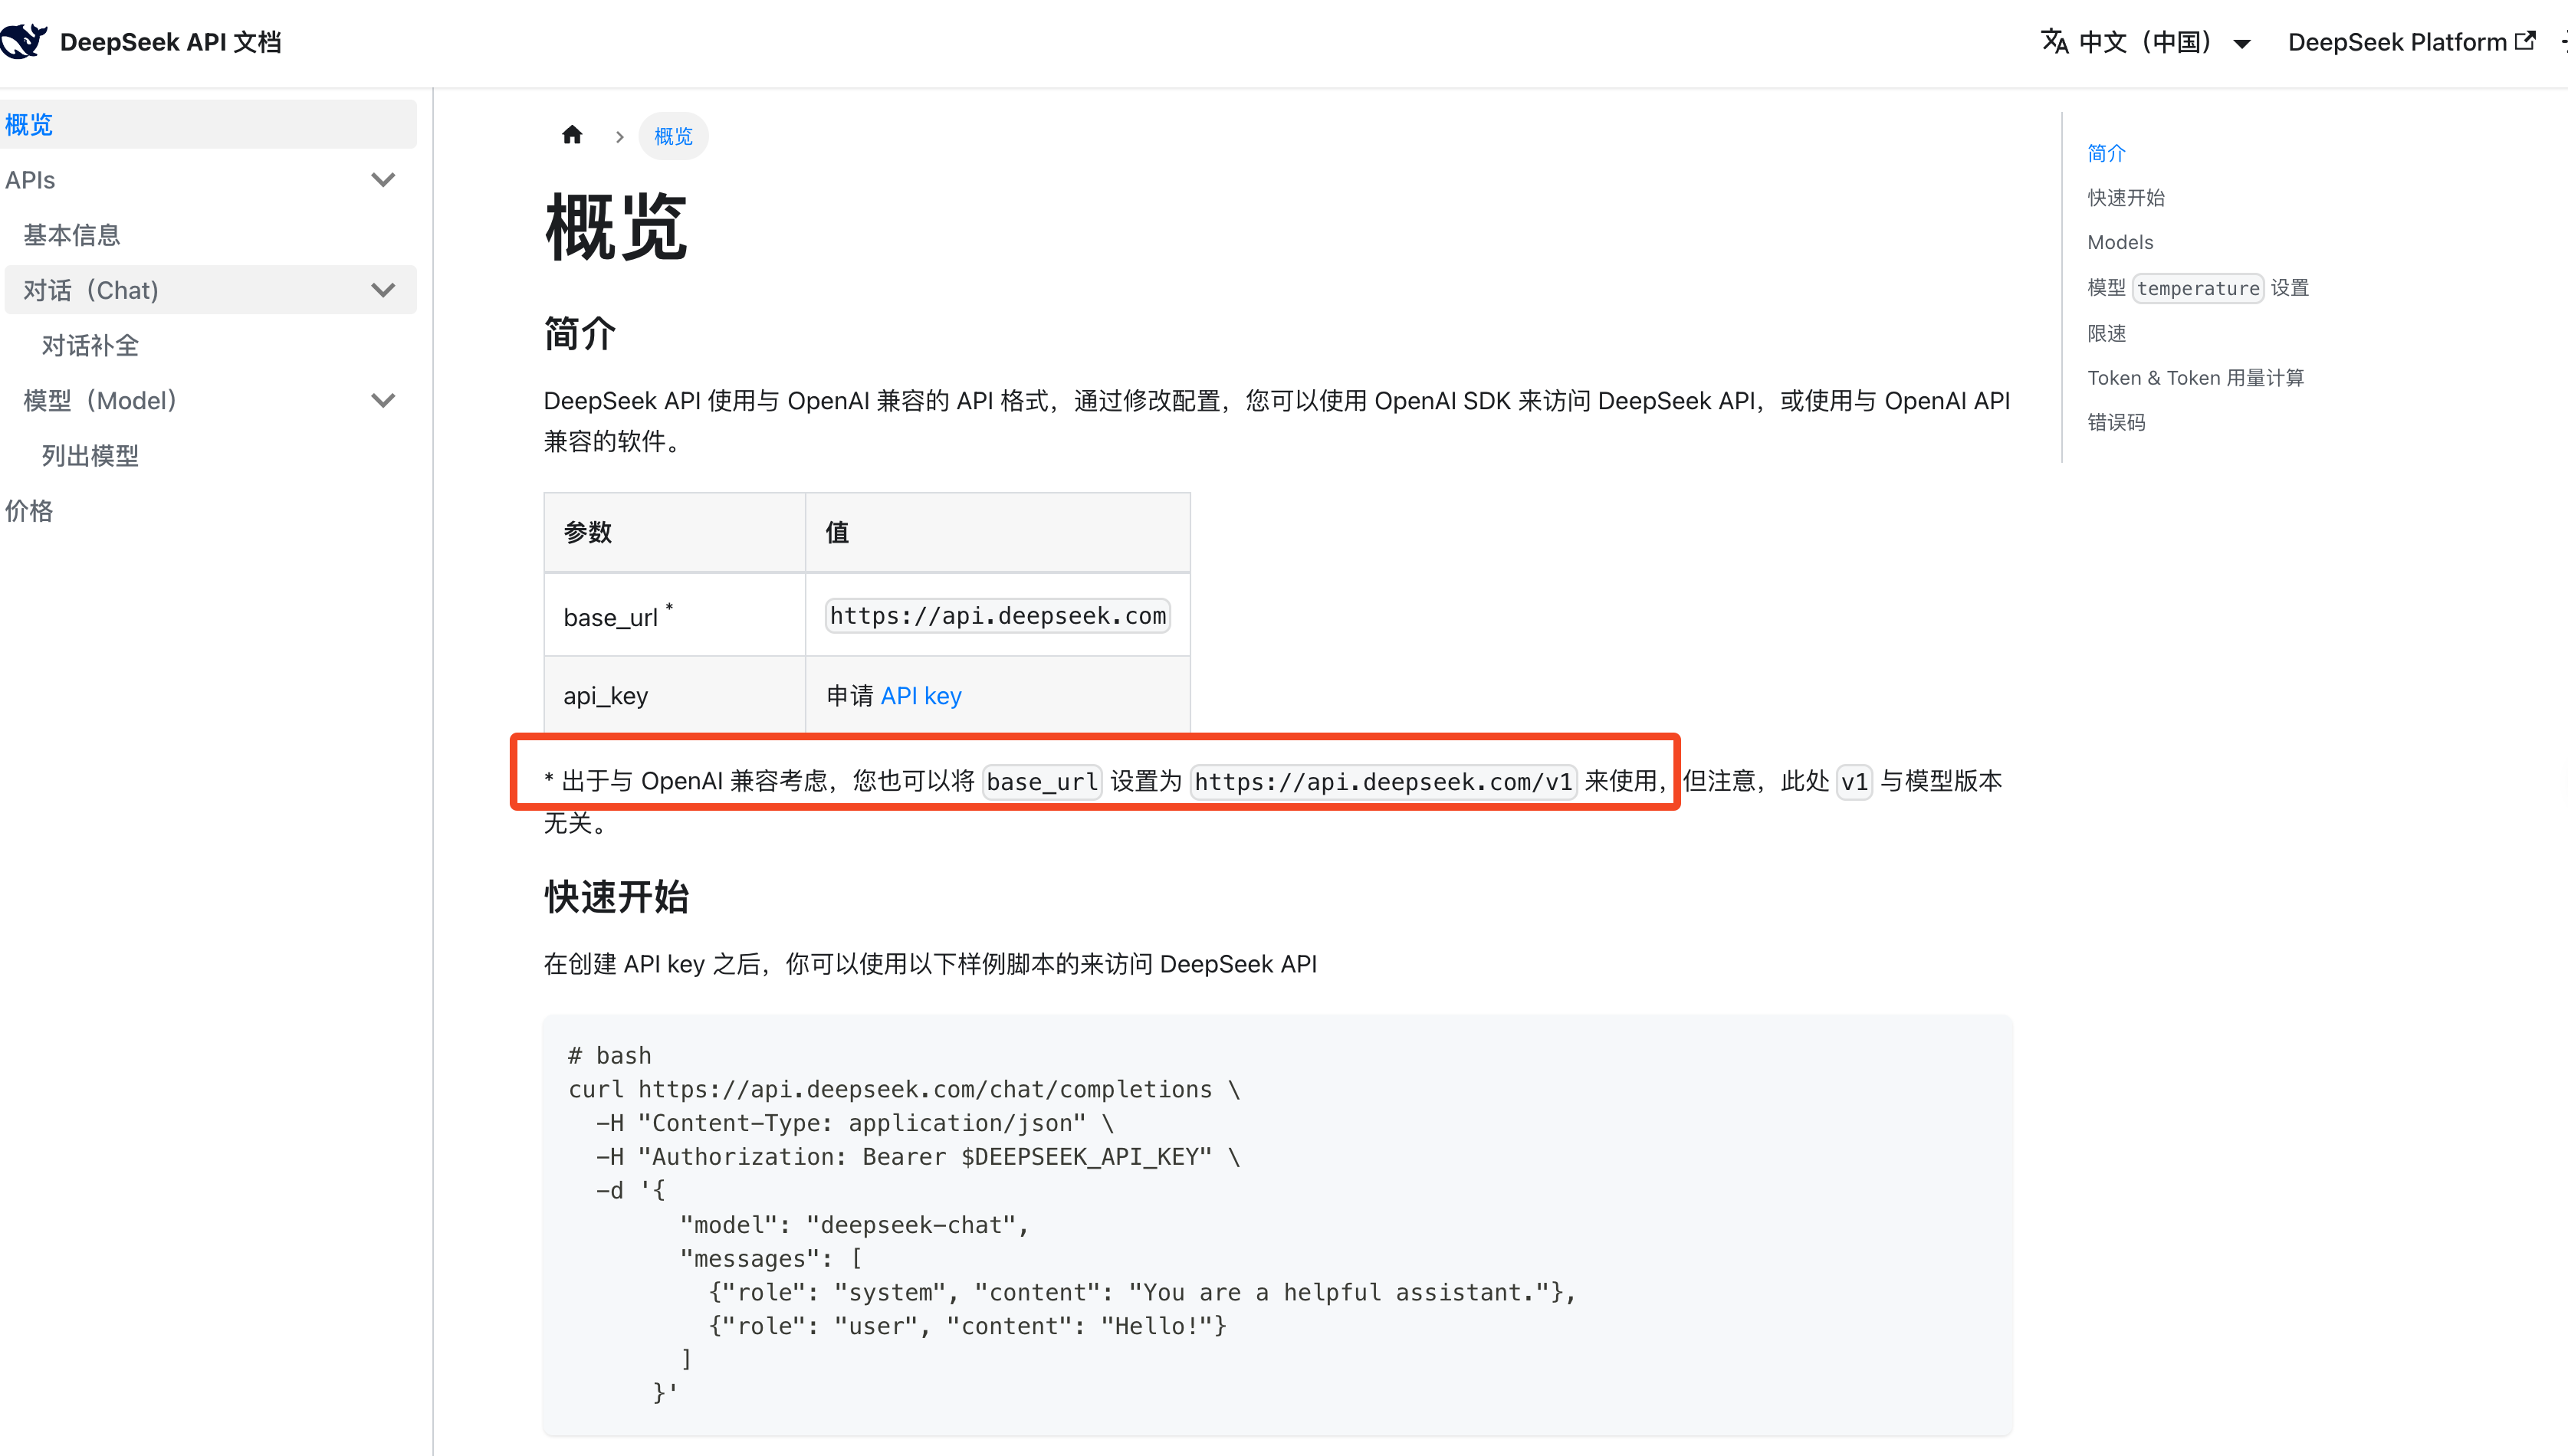Image resolution: width=2568 pixels, height=1456 pixels.
Task: Go to home via breadcrumb house icon
Action: (x=572, y=135)
